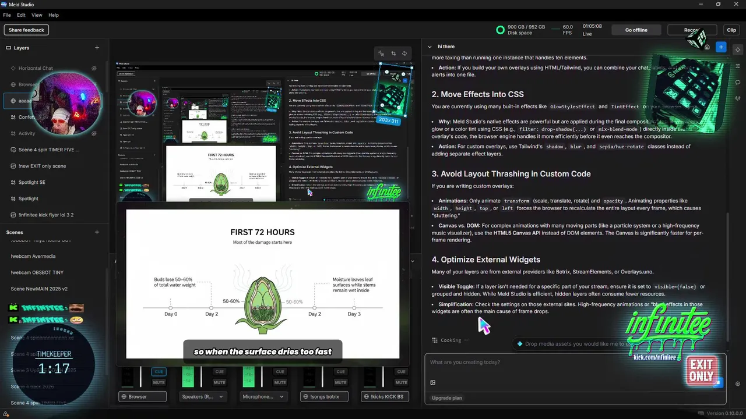Click the Speakers channel volume fader
Screen dimensions: 746x419
pyautogui.click(x=201, y=377)
